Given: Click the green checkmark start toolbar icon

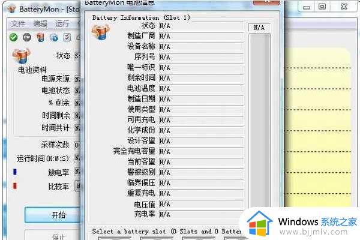Looking at the screenshot, I should point(14,37).
